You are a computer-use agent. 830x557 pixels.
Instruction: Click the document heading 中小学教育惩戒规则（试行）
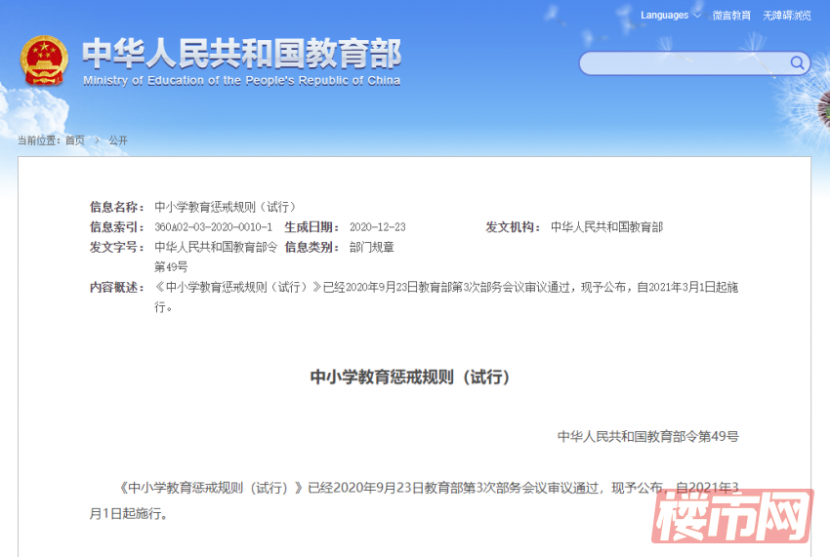(410, 378)
